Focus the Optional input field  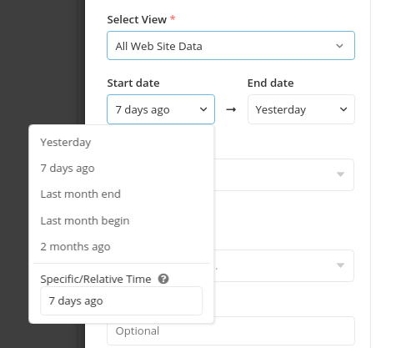[231, 330]
